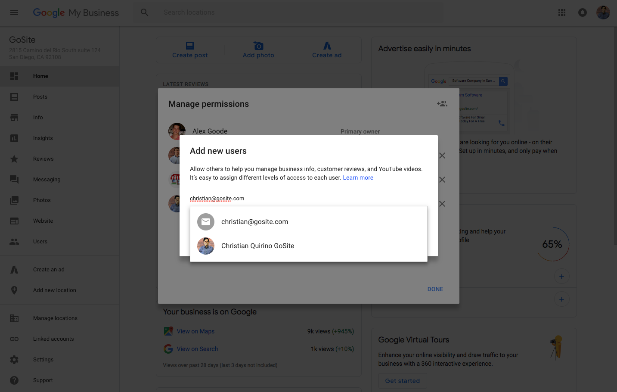
Task: Click the Website sidebar icon
Action: coord(14,221)
